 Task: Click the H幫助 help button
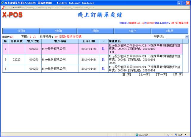pyautogui.click(x=170, y=31)
